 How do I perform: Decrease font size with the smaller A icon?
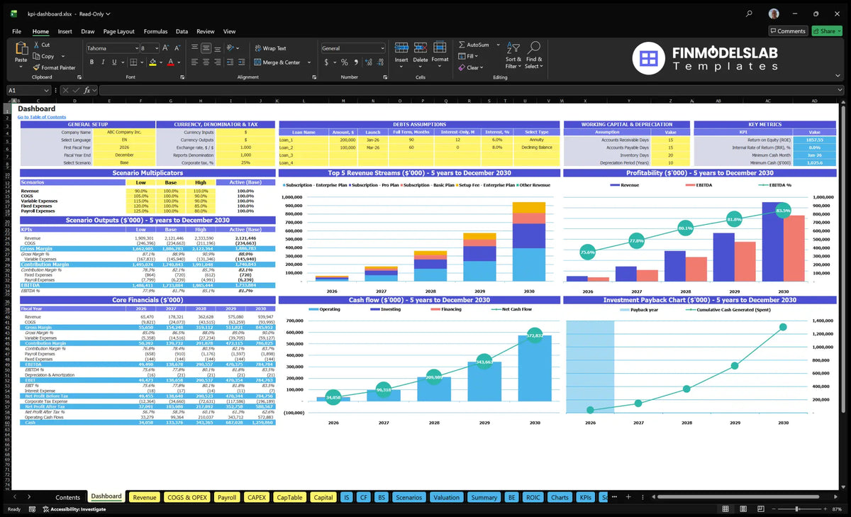(x=176, y=48)
